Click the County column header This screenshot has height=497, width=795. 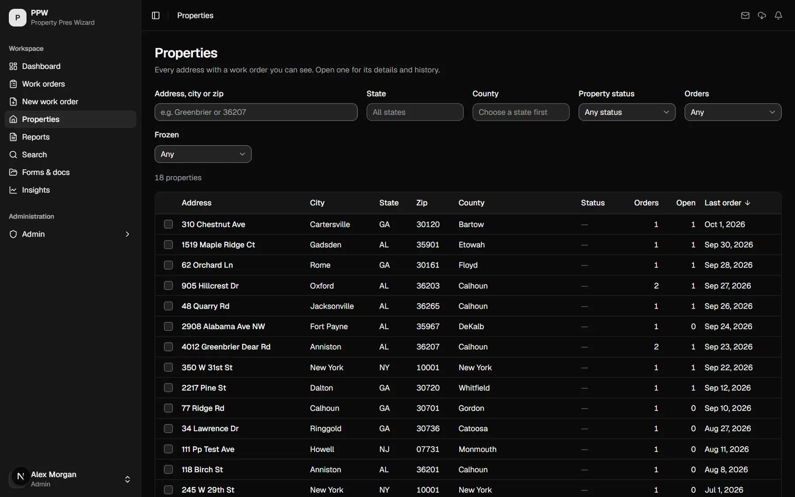471,203
